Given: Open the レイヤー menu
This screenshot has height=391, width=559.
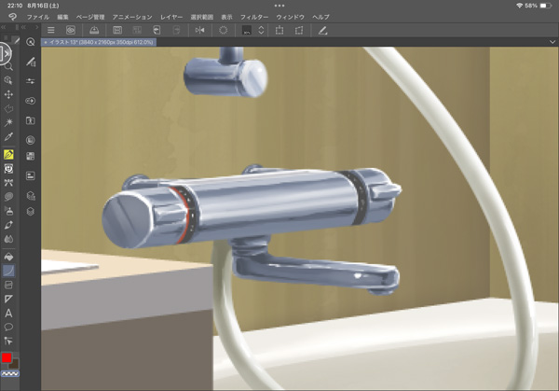Looking at the screenshot, I should click(171, 17).
